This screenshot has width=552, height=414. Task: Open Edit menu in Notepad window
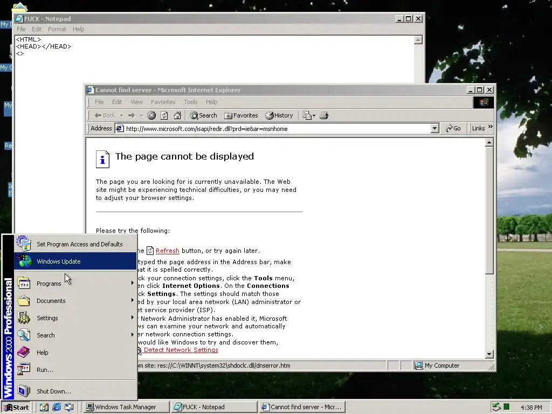[x=37, y=29]
